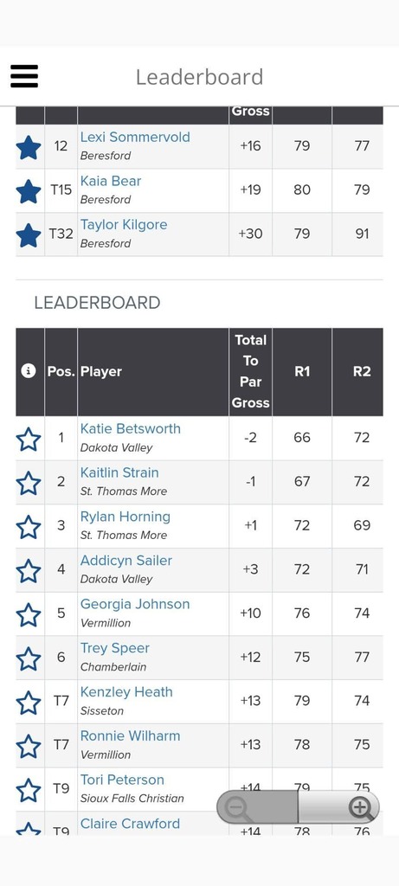Image resolution: width=399 pixels, height=886 pixels.
Task: Select Ronnie Wilharm's name link
Action: [130, 735]
